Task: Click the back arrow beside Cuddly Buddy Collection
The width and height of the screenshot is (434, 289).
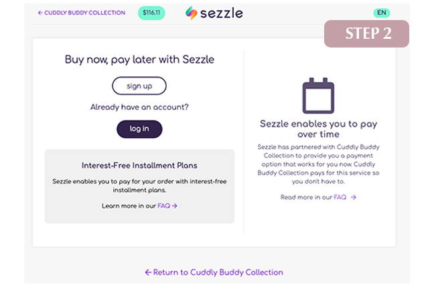Action: pyautogui.click(x=40, y=13)
